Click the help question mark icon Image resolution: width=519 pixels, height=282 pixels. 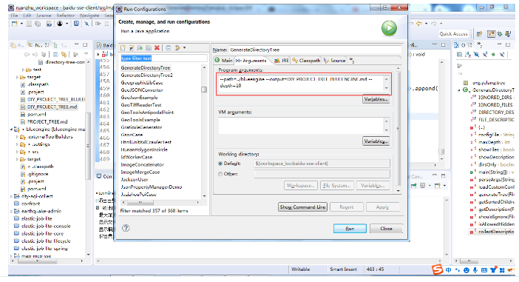tap(126, 228)
